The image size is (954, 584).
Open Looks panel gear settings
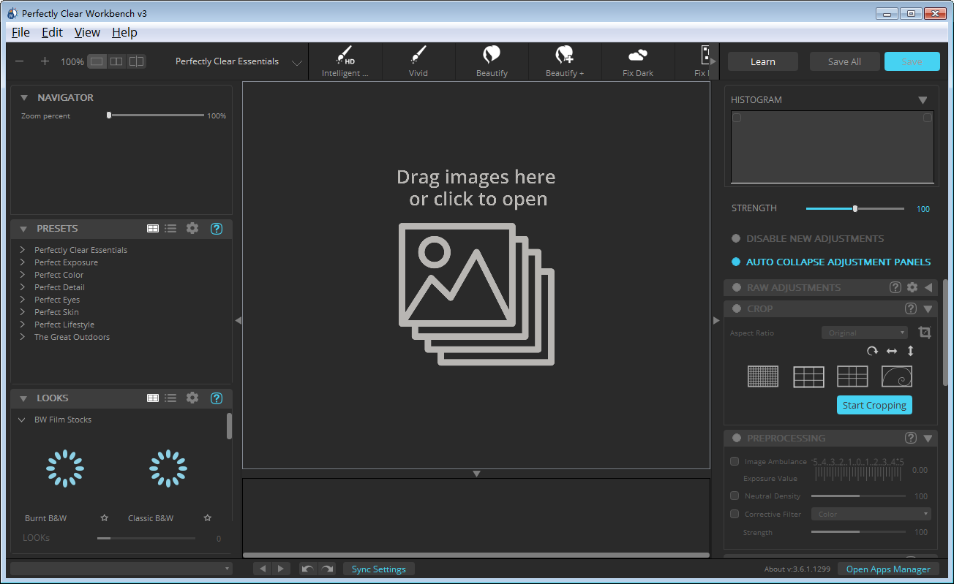[x=192, y=398]
